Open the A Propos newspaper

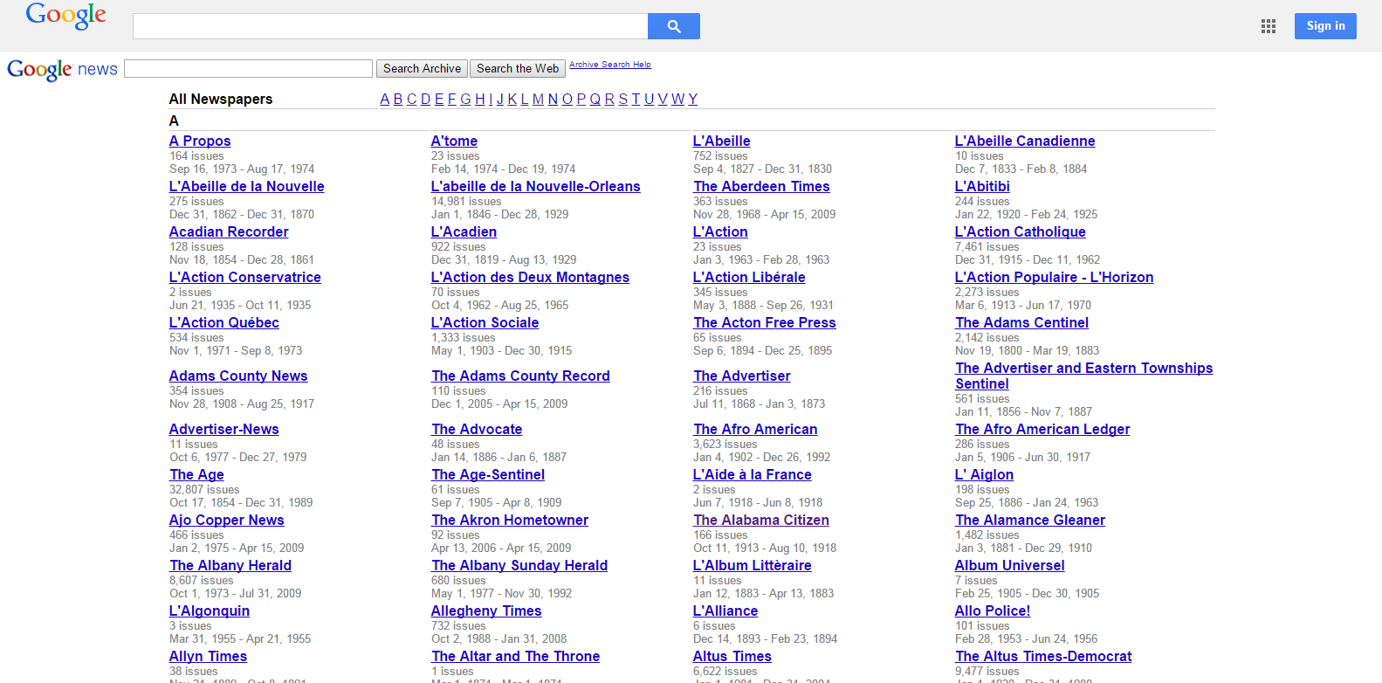[x=200, y=141]
